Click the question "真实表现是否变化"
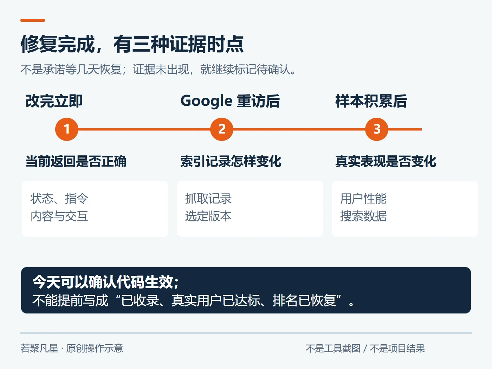This screenshot has height=369, width=492. [386, 162]
